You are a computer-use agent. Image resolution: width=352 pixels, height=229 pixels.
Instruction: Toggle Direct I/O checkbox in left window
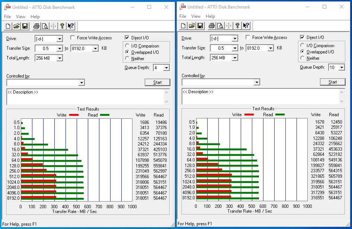127,37
